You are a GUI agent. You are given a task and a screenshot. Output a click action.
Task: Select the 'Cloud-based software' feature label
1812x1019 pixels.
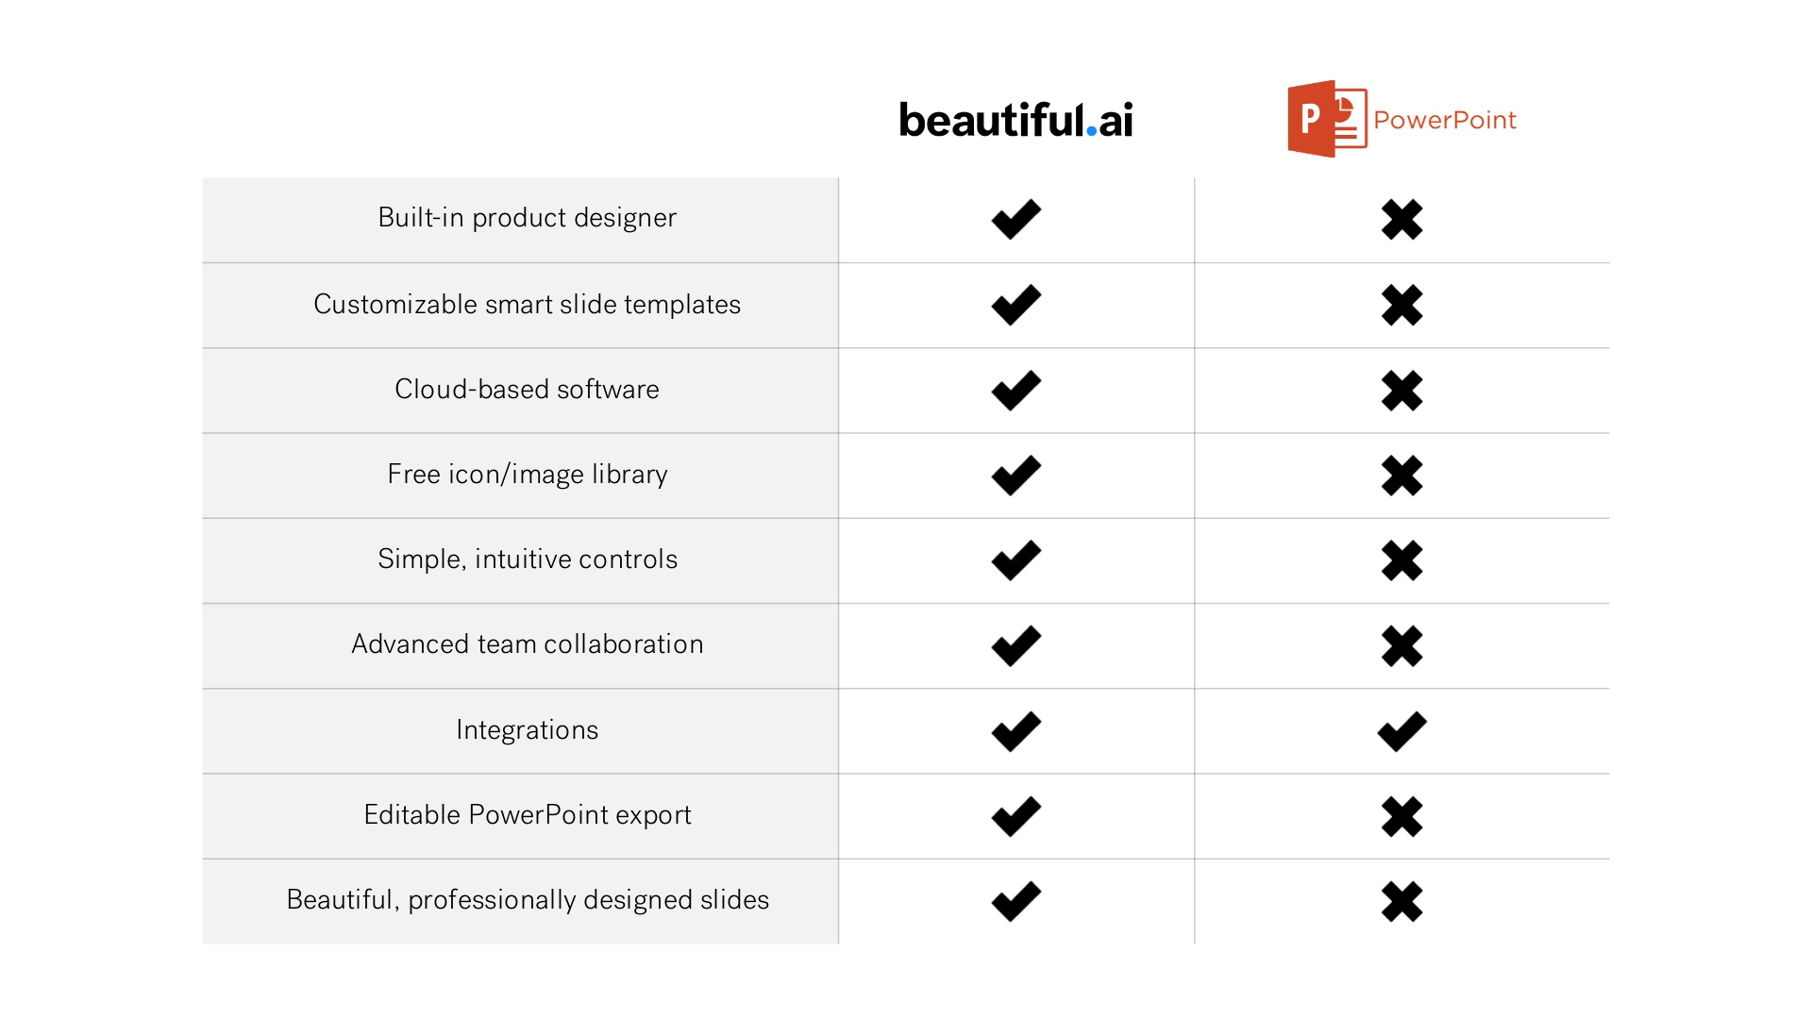point(527,389)
